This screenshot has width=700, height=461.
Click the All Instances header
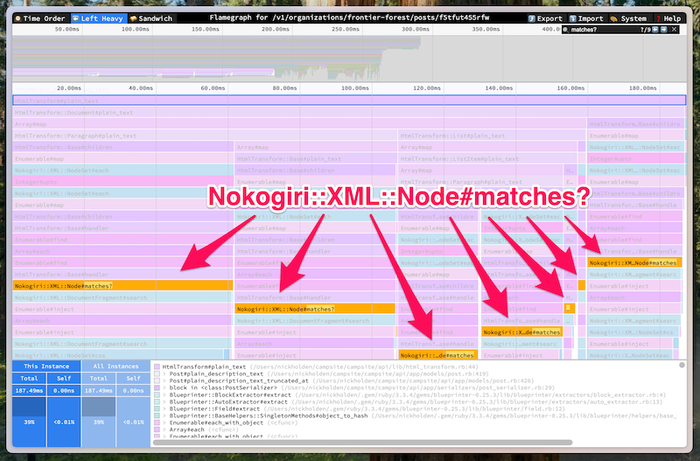pyautogui.click(x=115, y=366)
